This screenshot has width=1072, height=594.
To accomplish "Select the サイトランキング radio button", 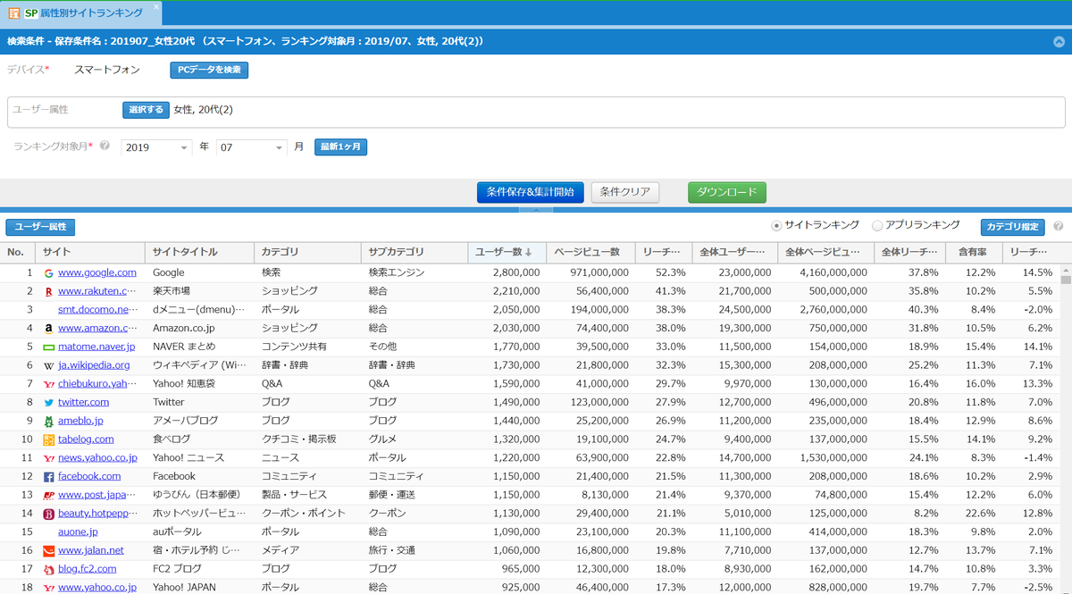I will [775, 226].
